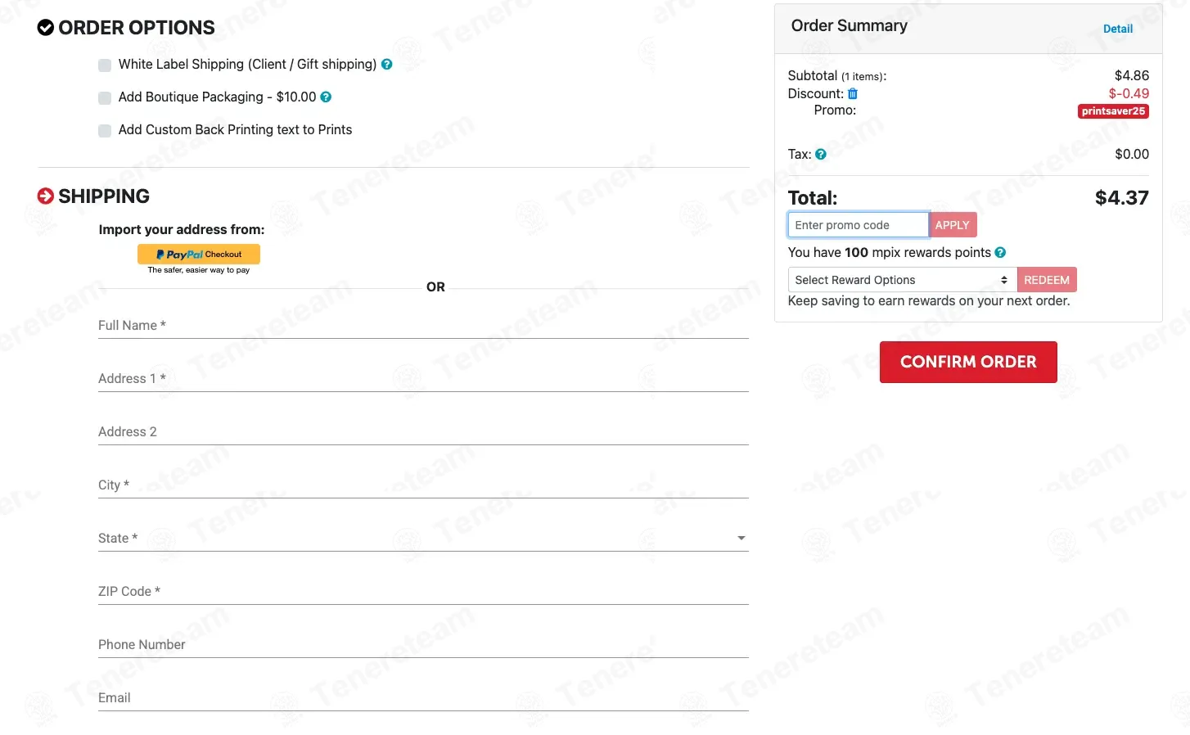The height and width of the screenshot is (735, 1190).
Task: Toggle Add Custom Back Printing checkbox
Action: click(105, 131)
